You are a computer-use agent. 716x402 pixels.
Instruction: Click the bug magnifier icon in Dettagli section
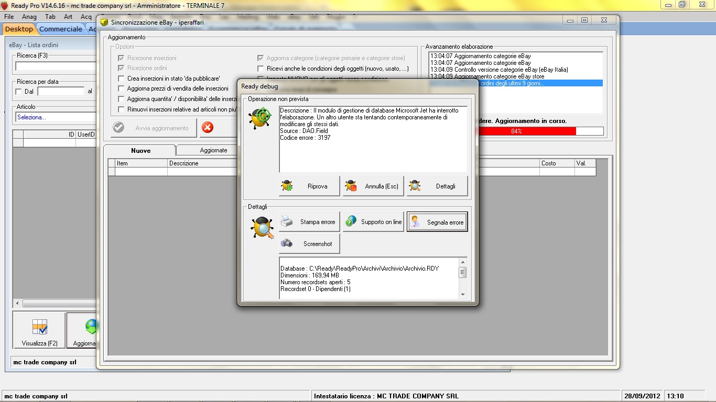(x=262, y=228)
